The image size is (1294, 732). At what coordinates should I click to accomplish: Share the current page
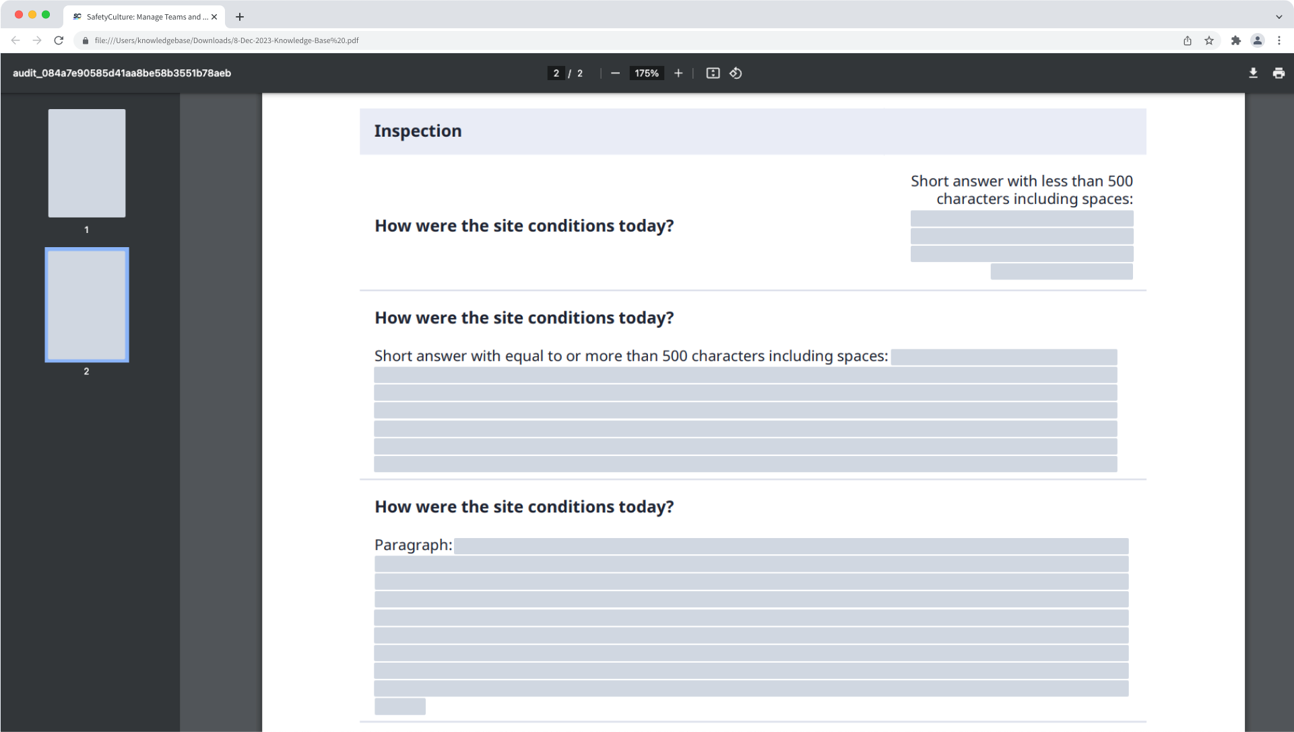coord(1187,40)
